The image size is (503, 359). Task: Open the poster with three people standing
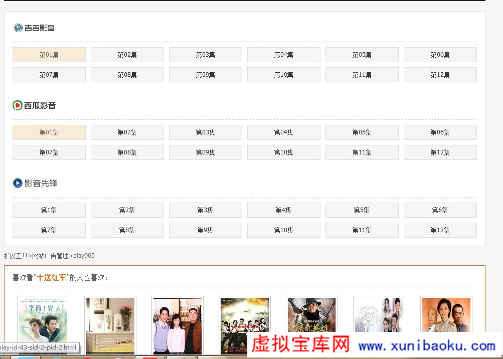178,325
